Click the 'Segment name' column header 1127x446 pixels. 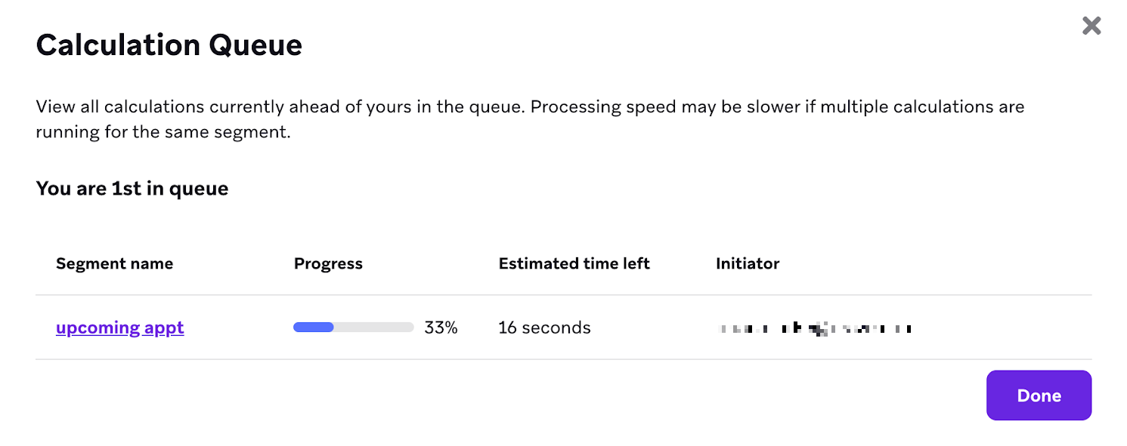114,263
